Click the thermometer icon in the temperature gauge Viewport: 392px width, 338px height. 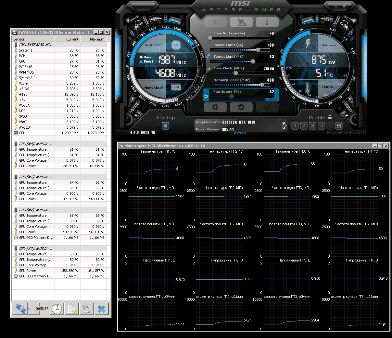308,87
